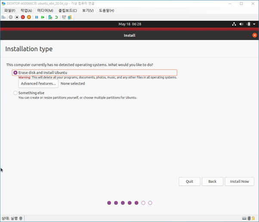The width and height of the screenshot is (259, 222).
Task: Turn off the VM with the black square icon
Action: (17, 17)
